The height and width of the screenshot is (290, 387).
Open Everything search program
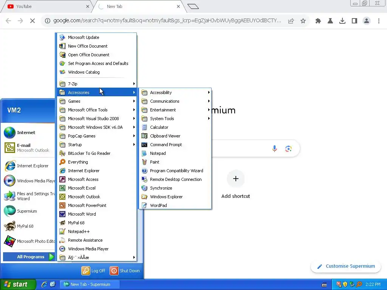point(97,162)
